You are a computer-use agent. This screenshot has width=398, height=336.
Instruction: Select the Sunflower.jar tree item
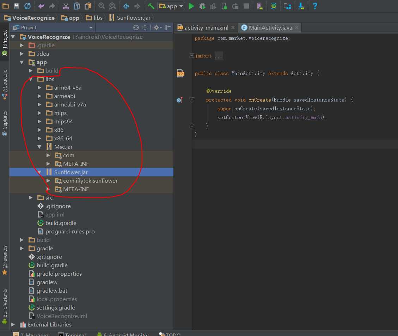(91, 172)
